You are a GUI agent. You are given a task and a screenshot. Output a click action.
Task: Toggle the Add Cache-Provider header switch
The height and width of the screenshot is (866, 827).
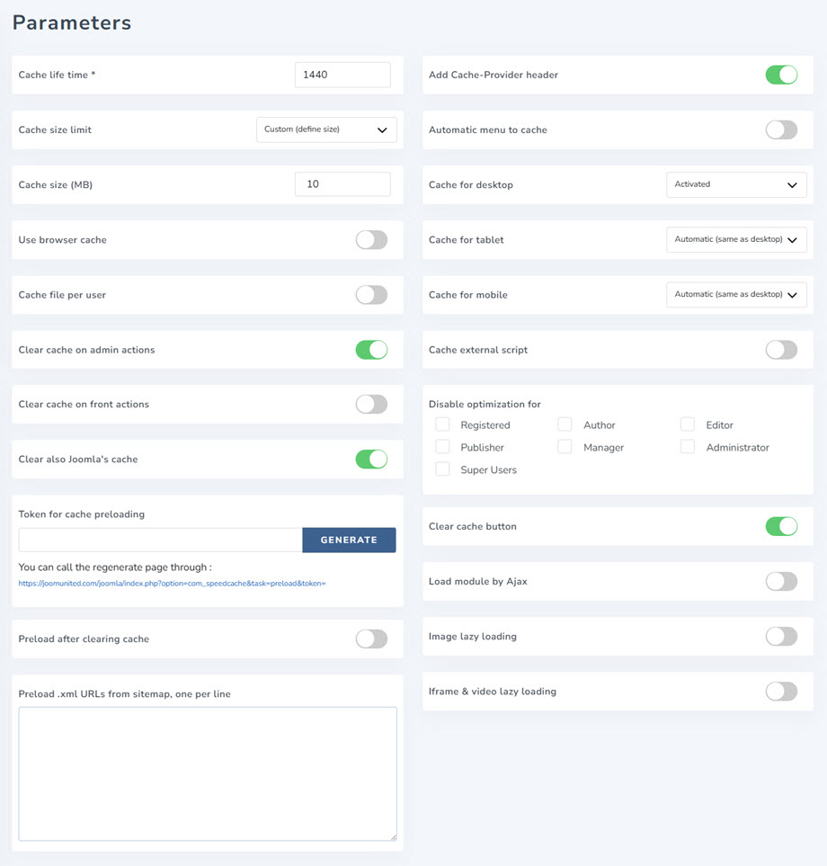781,75
